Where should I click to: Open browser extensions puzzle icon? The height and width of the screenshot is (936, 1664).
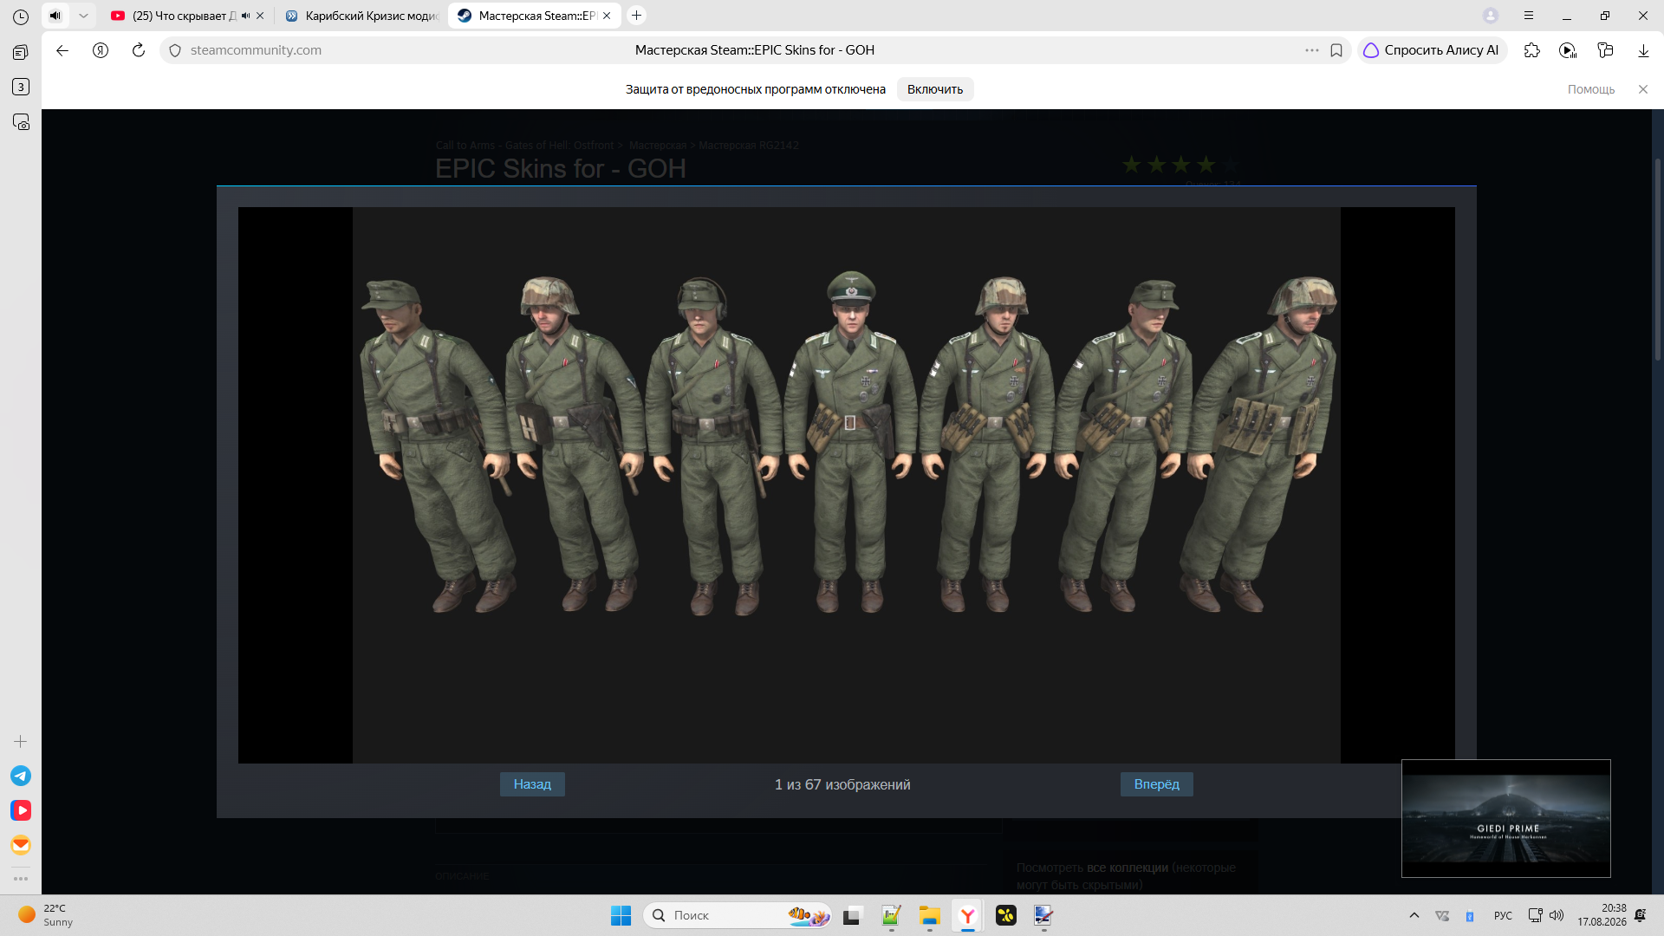click(x=1532, y=50)
